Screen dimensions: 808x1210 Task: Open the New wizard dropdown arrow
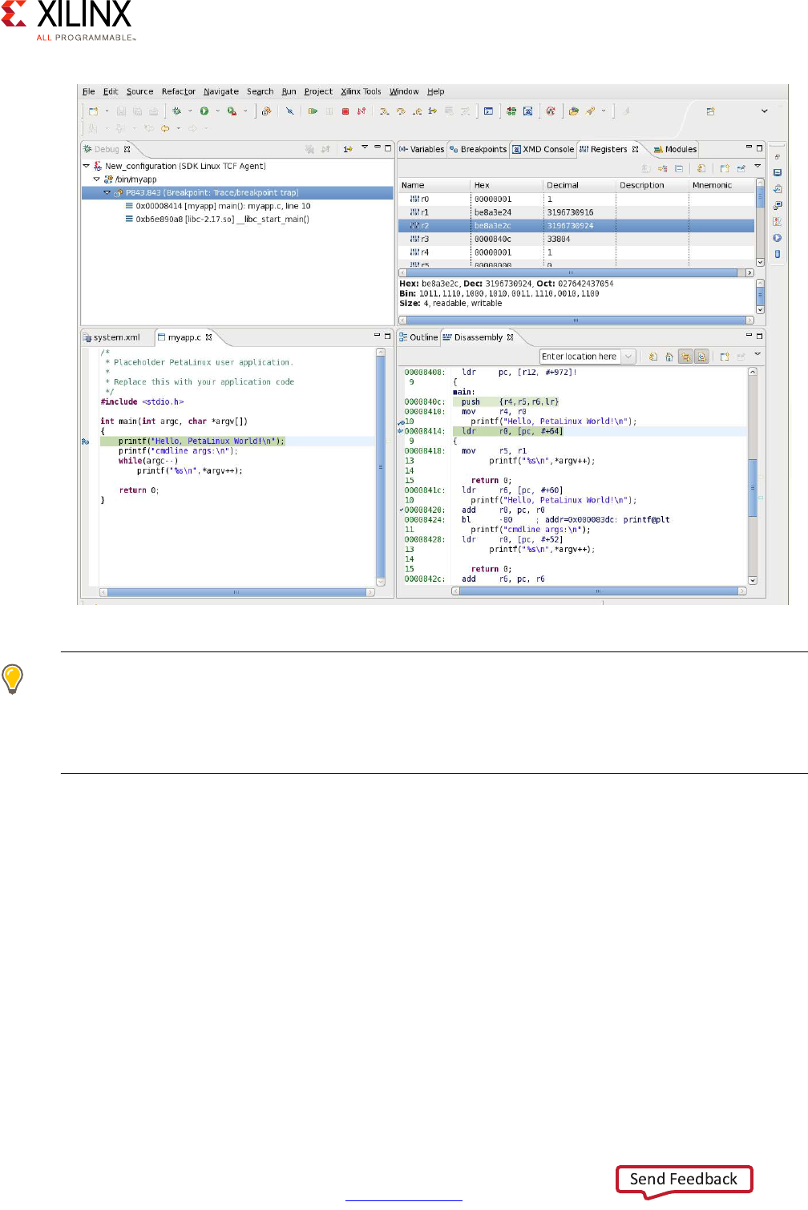(107, 111)
